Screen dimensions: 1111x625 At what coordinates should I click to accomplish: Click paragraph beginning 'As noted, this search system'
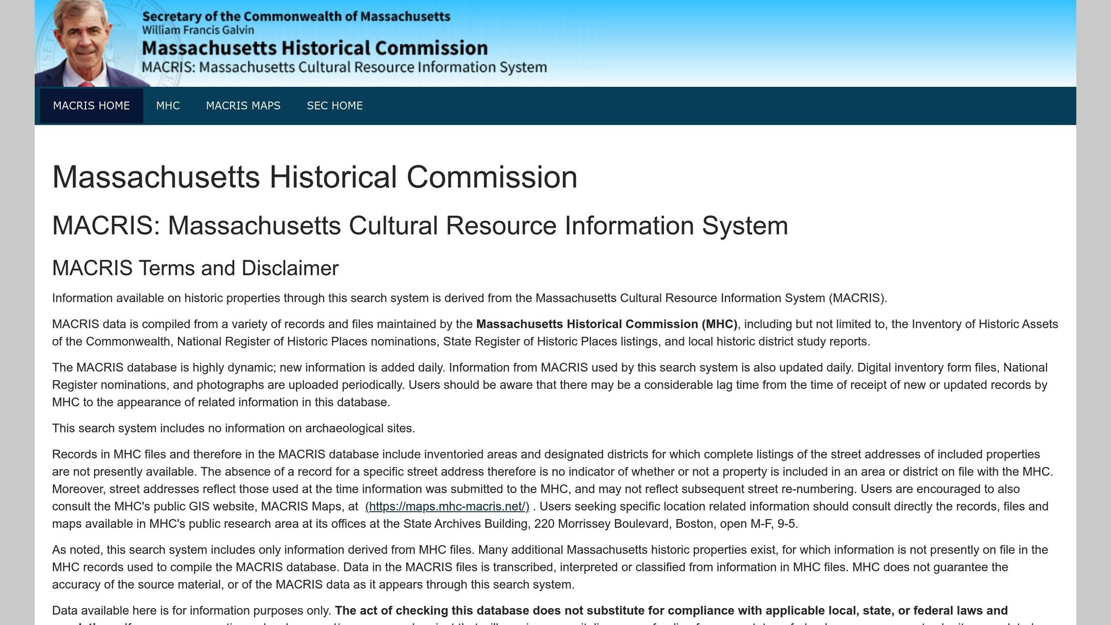(550, 567)
